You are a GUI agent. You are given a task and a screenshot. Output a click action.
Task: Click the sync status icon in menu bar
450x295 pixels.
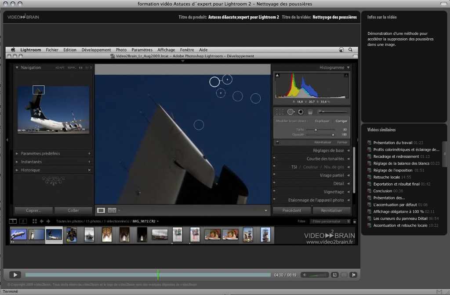coord(341,50)
